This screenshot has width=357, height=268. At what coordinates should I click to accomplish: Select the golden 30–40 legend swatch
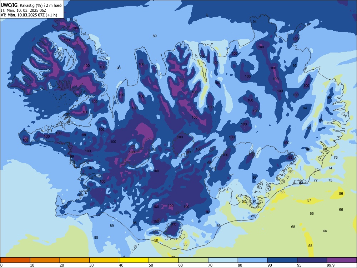click(104, 260)
